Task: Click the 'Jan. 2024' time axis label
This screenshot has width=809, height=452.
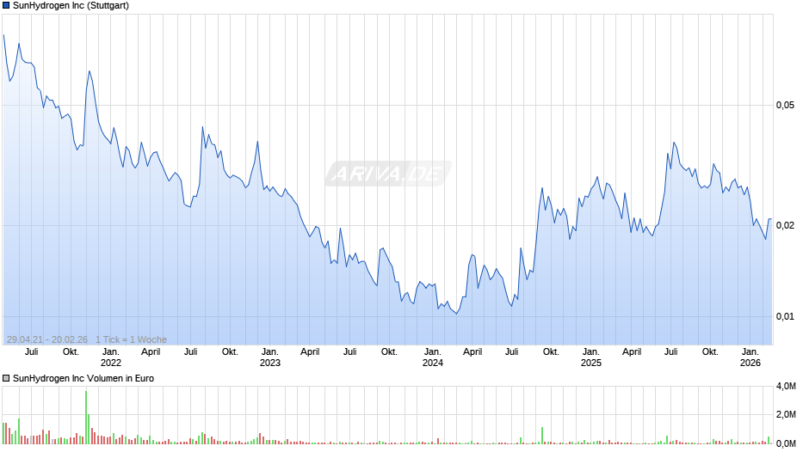Action: [x=432, y=357]
